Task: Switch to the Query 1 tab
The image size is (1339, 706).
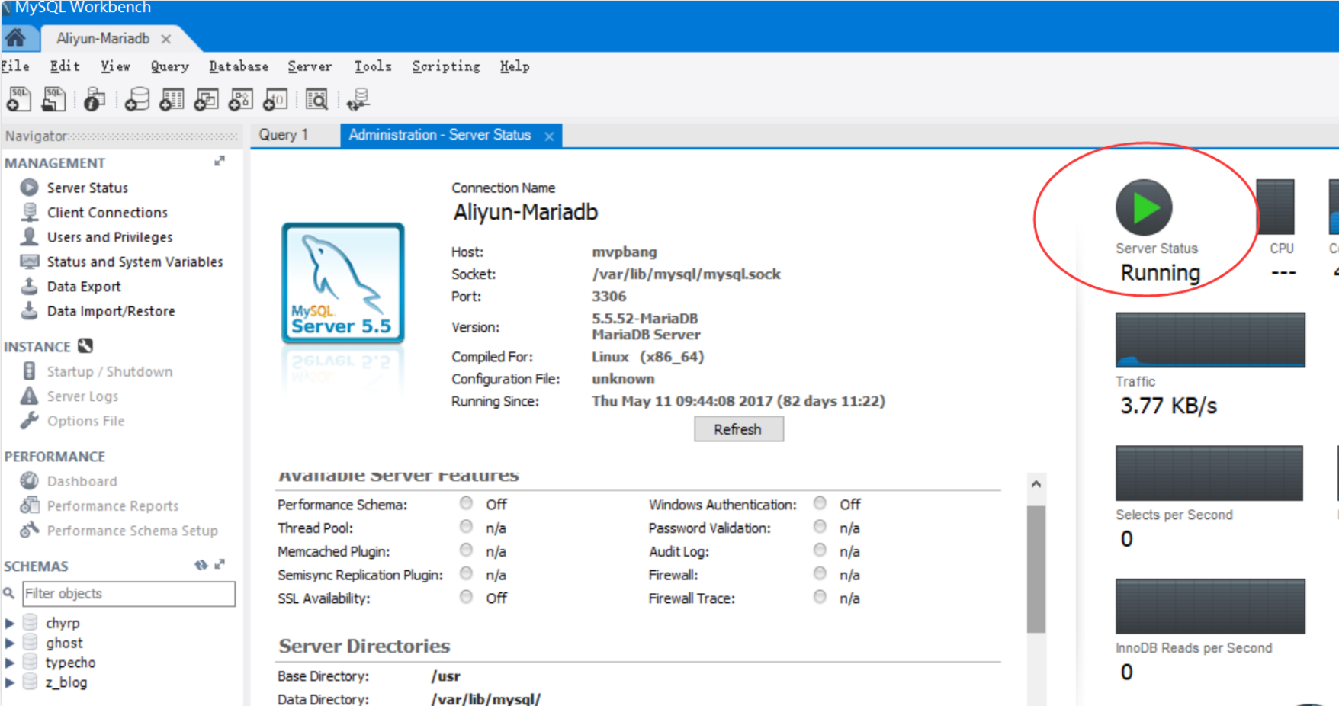Action: [x=284, y=135]
